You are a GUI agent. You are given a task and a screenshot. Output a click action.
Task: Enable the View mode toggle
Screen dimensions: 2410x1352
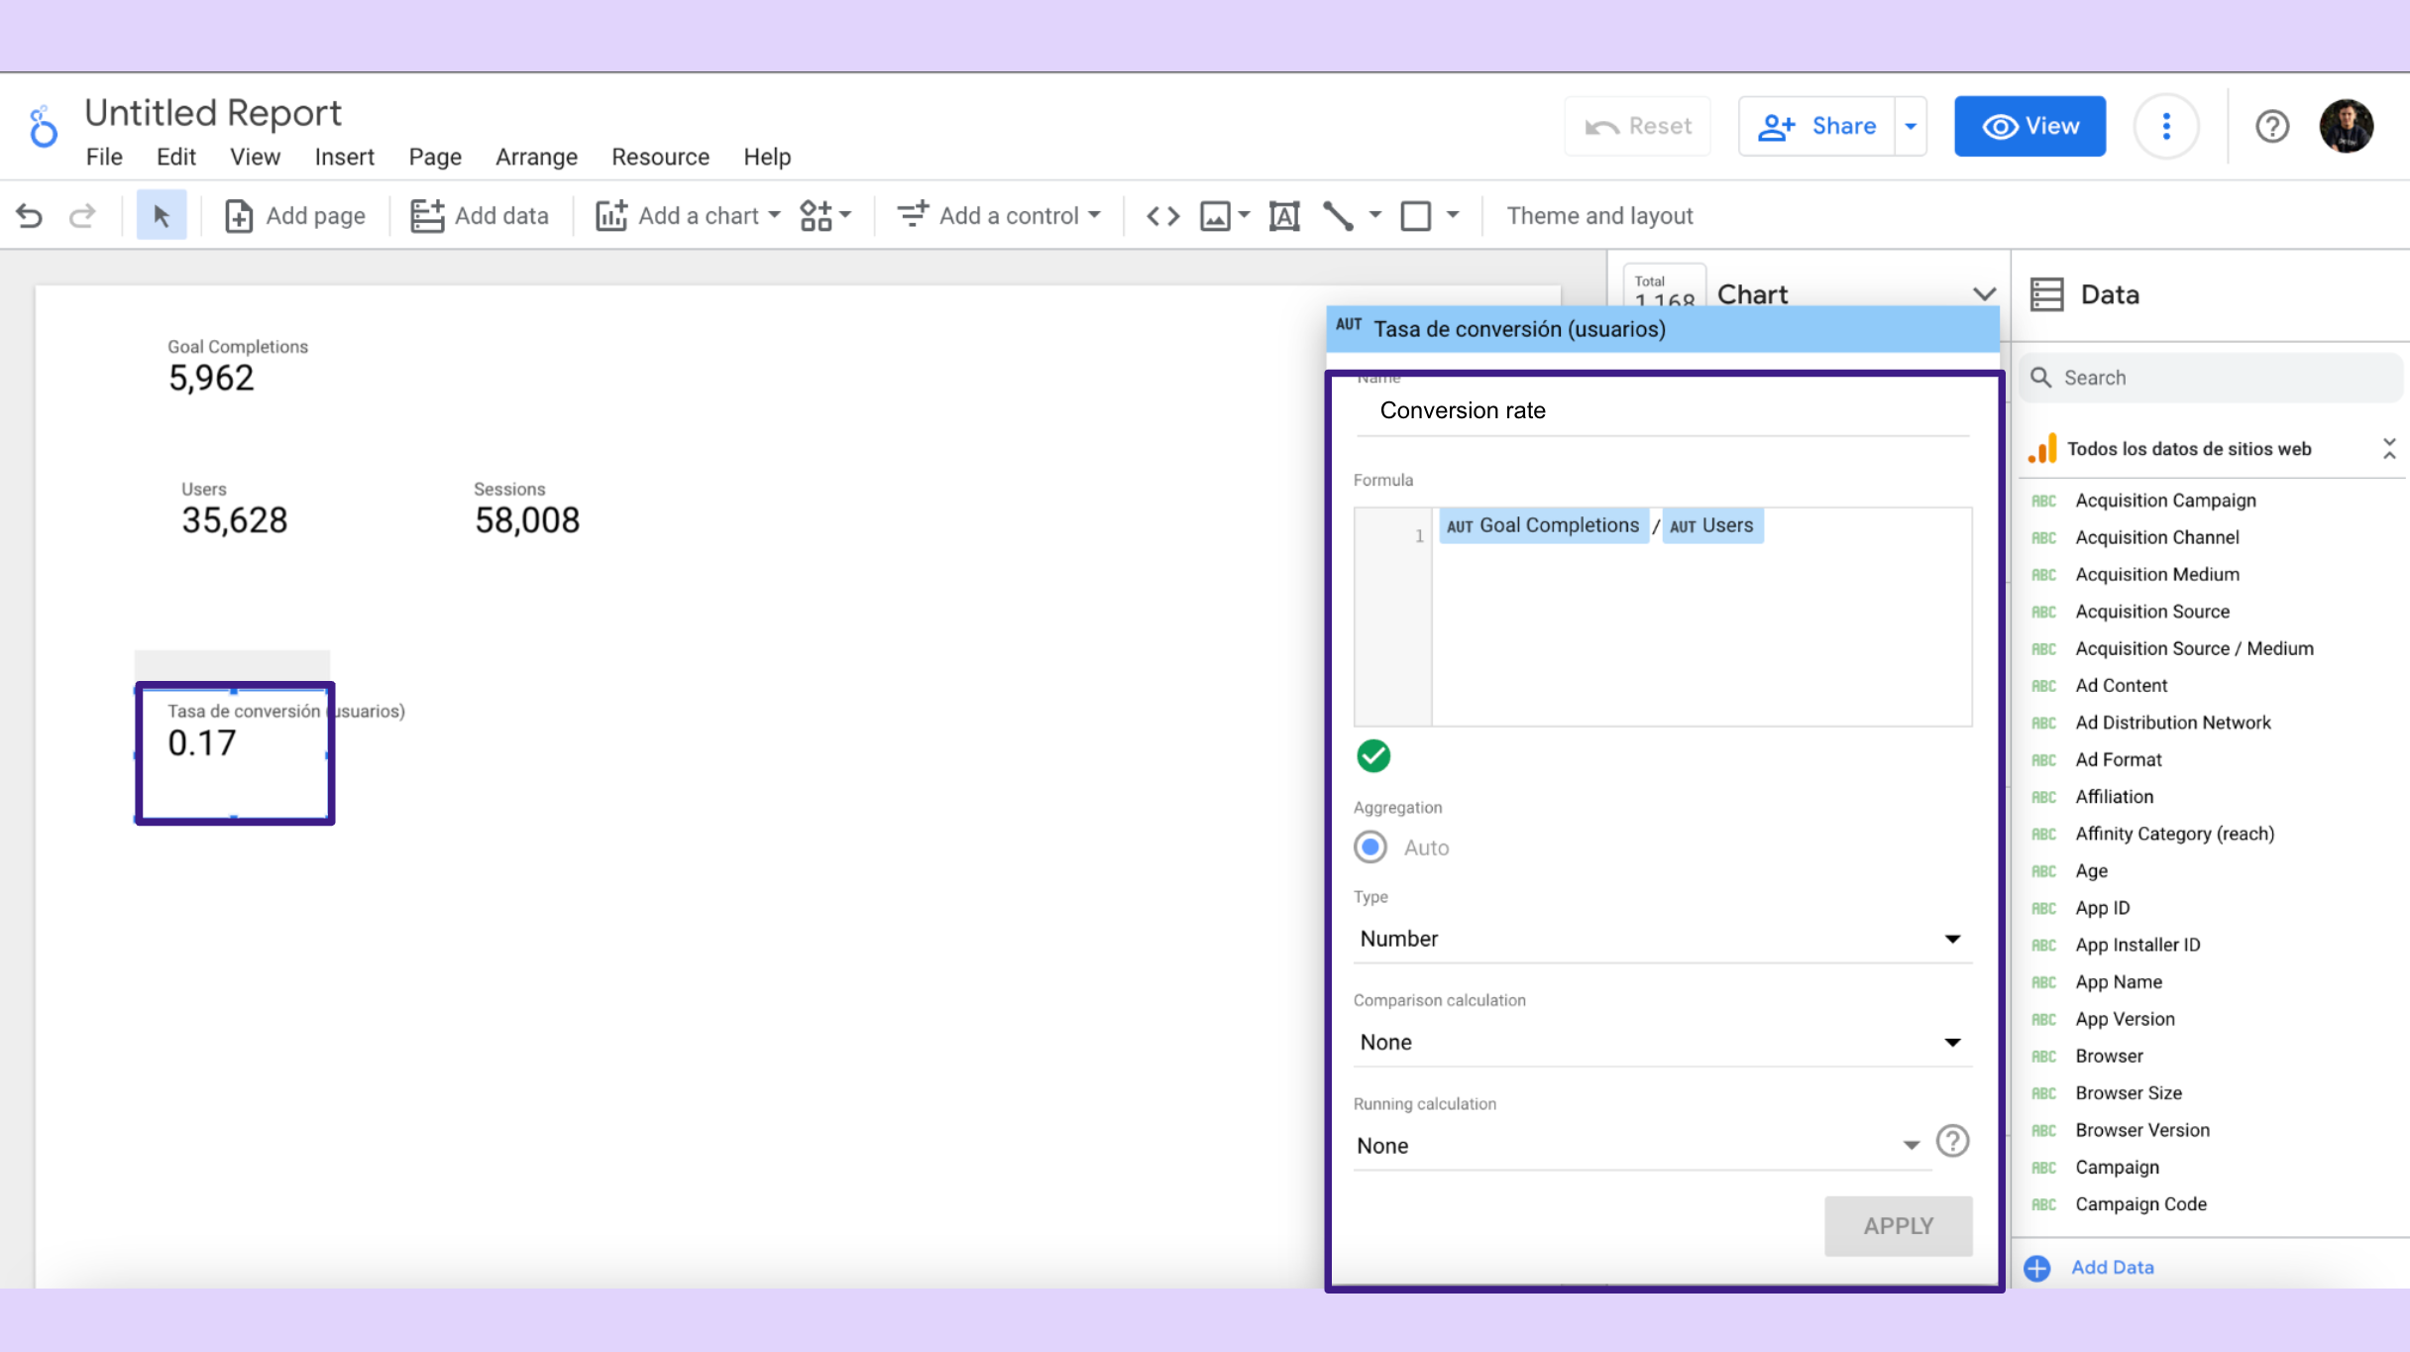(x=2027, y=124)
